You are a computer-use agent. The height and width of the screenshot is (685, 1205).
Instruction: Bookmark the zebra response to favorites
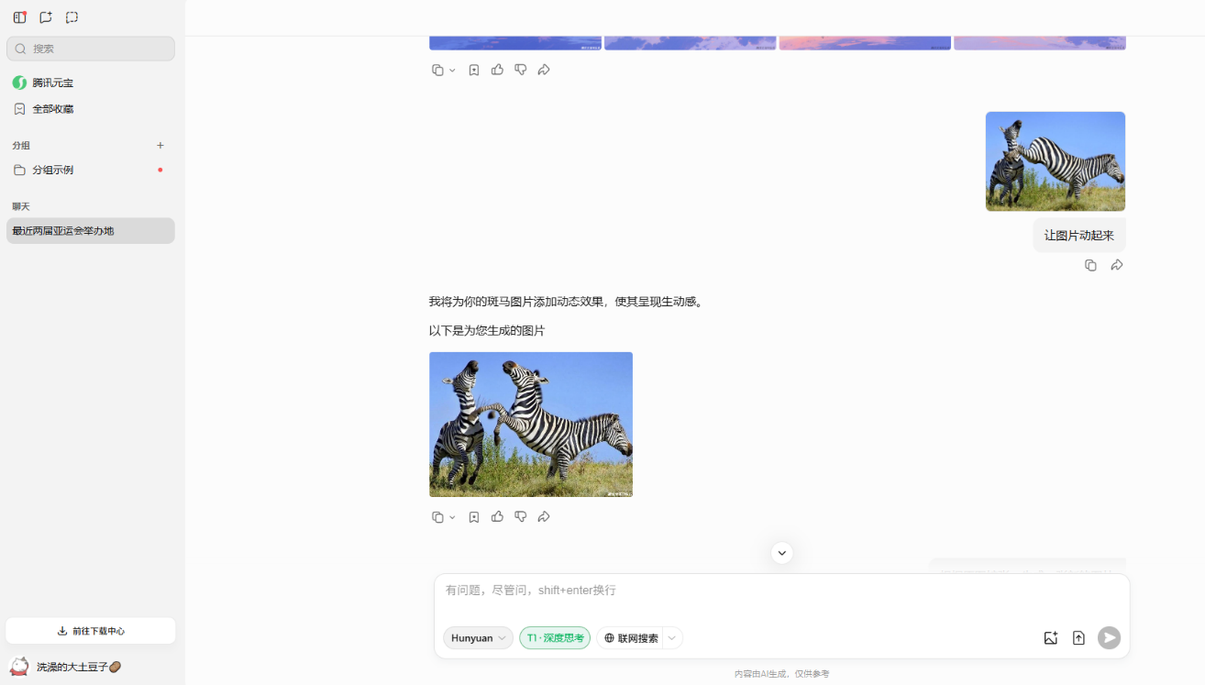[474, 517]
